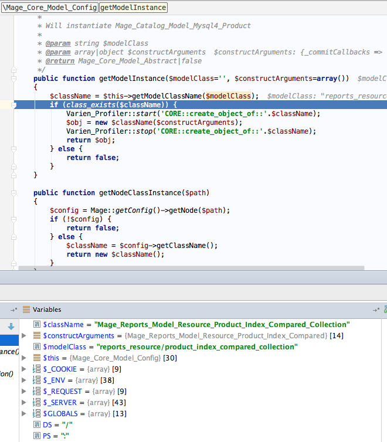Click the highlighted class_exists execution line
Viewport: 387px width, 442px height.
pos(200,104)
